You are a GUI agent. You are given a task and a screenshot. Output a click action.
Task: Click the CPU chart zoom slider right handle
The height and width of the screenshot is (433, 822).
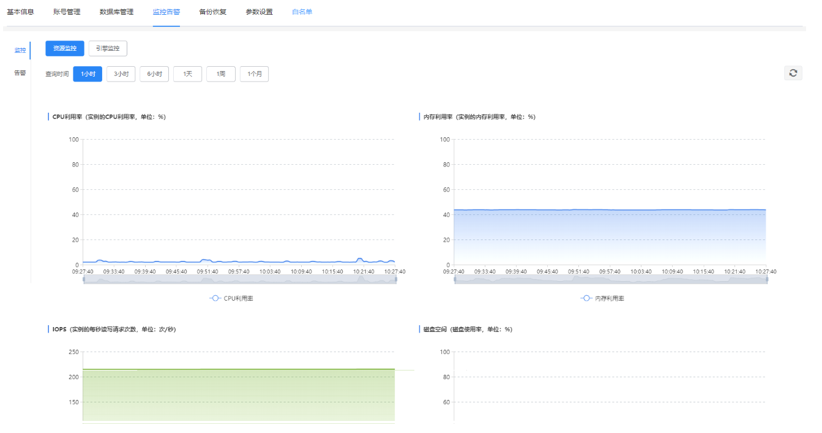[395, 279]
